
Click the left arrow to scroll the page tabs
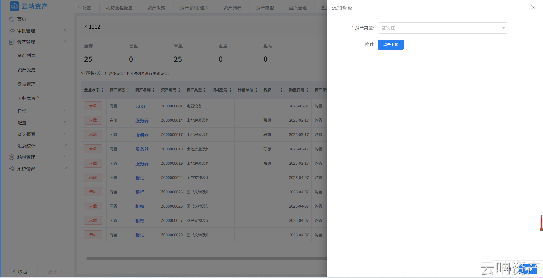pos(78,7)
